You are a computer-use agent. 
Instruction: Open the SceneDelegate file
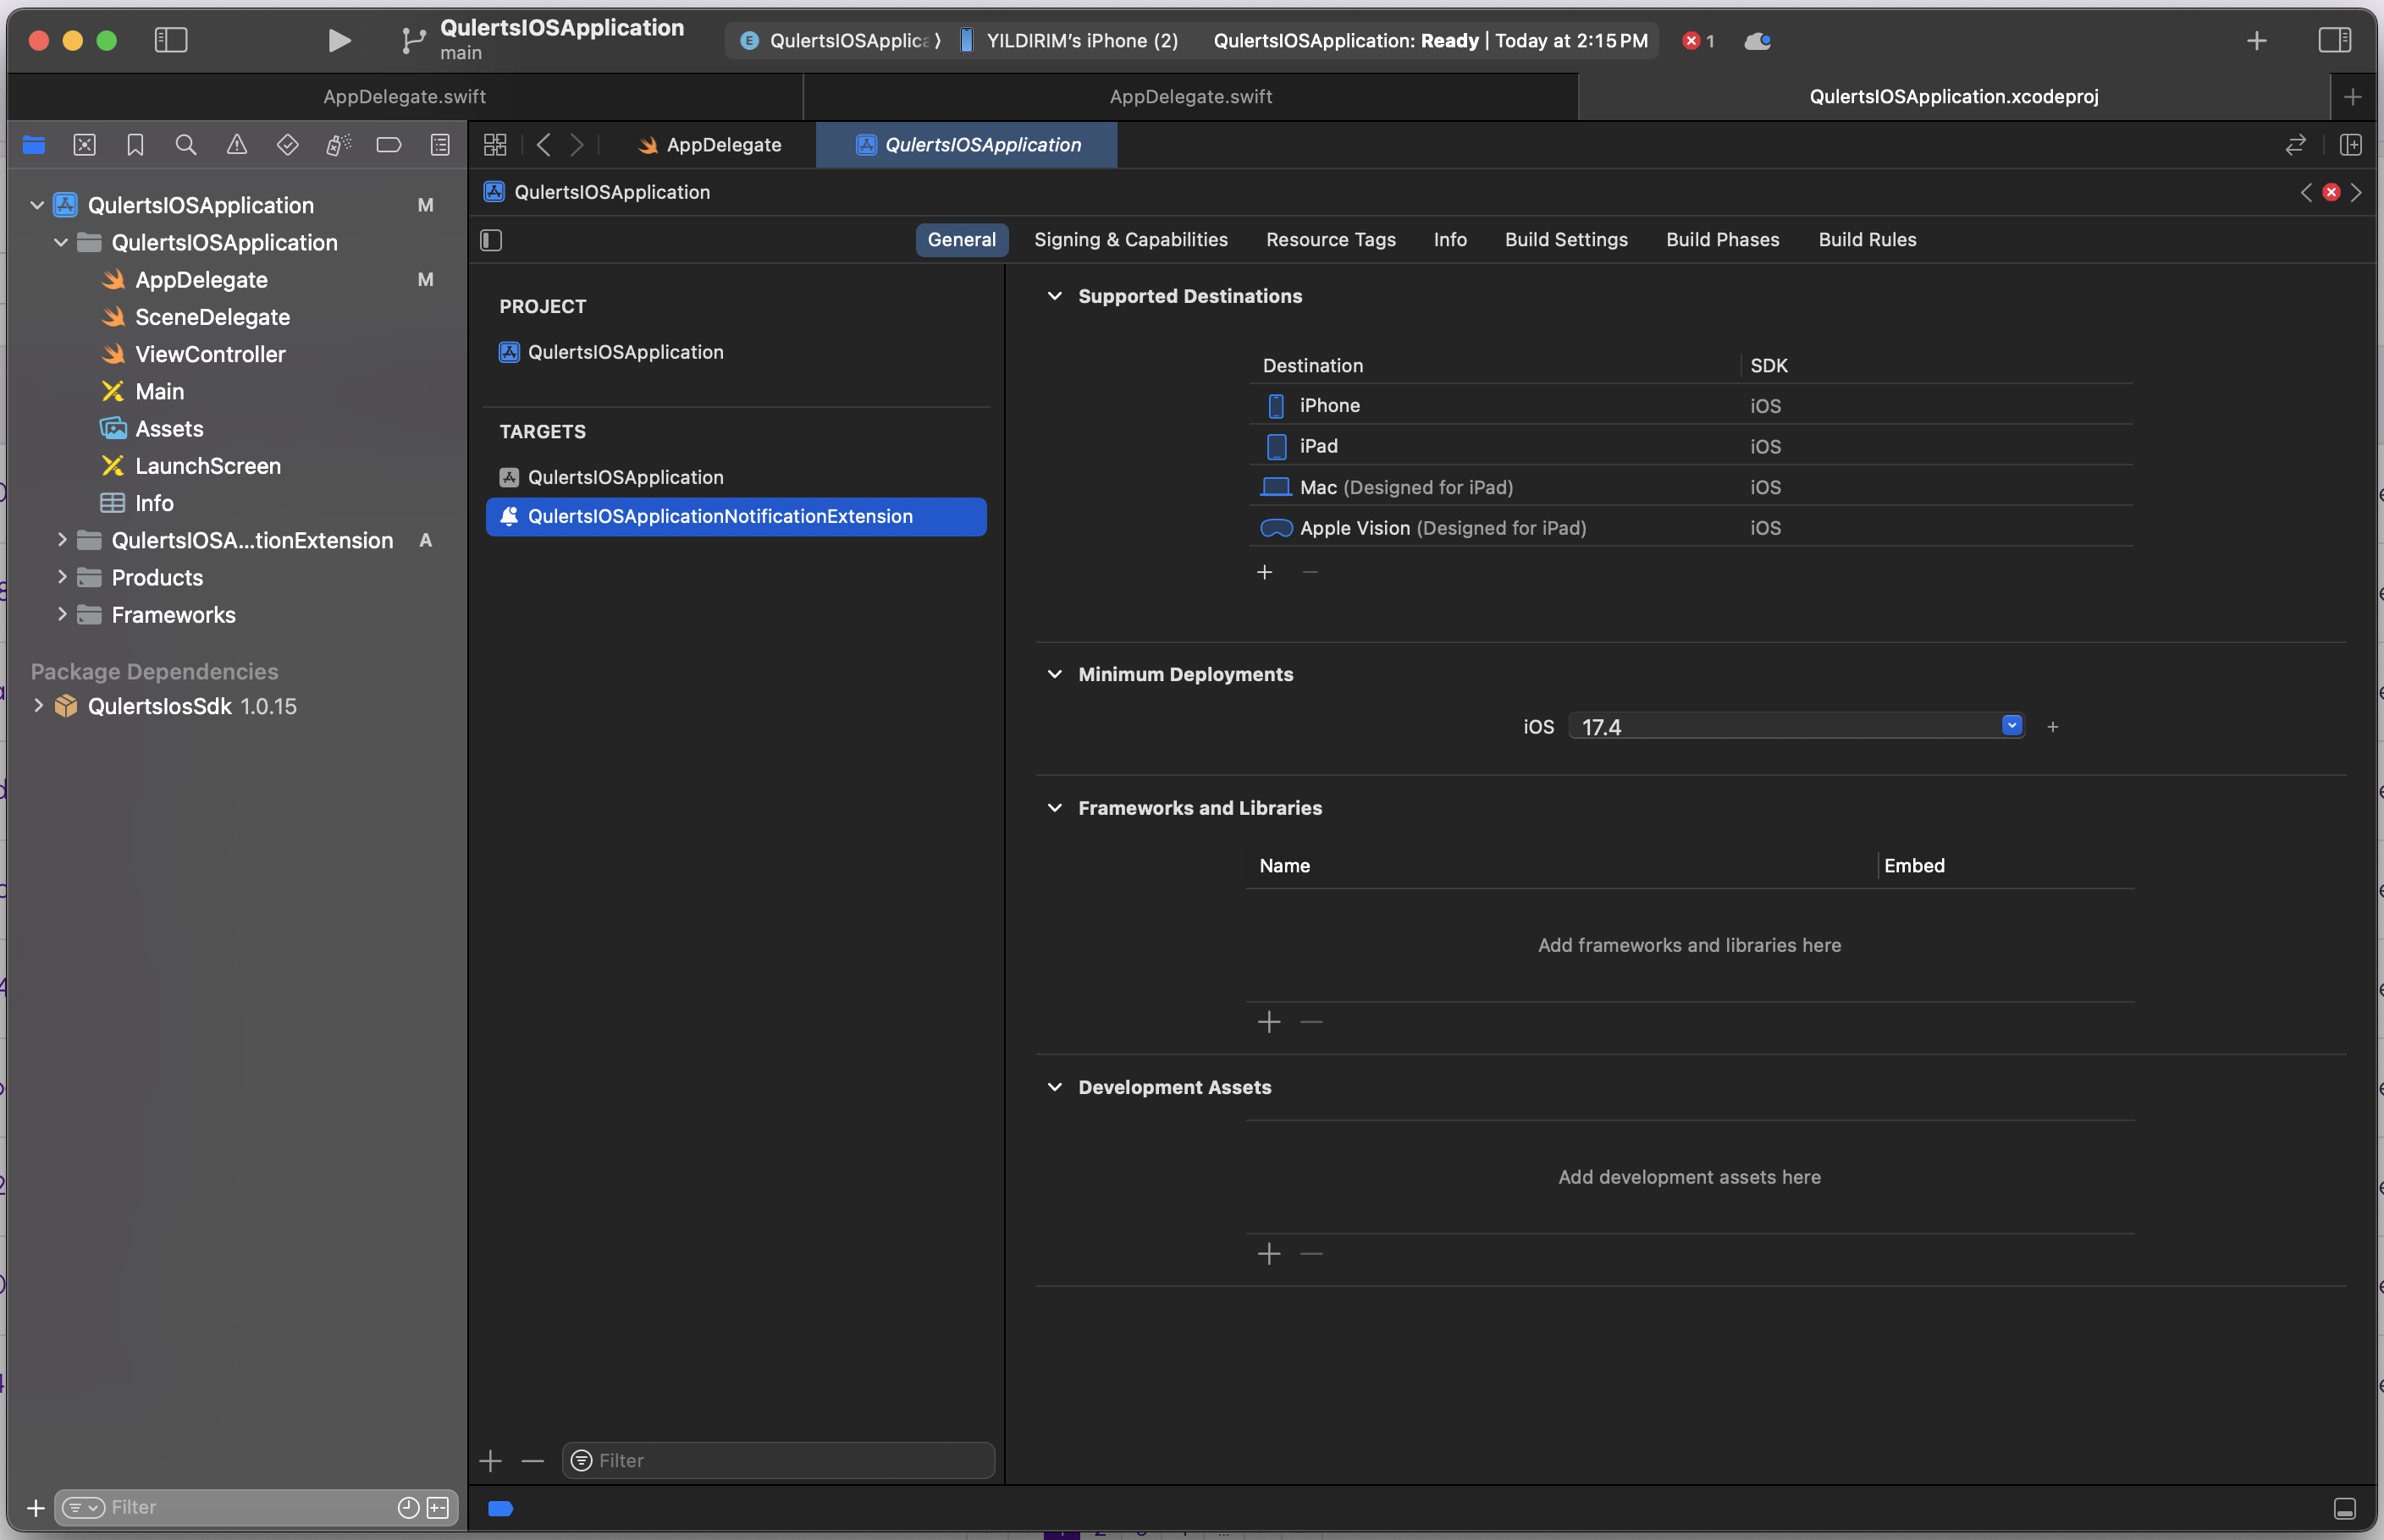point(212,317)
